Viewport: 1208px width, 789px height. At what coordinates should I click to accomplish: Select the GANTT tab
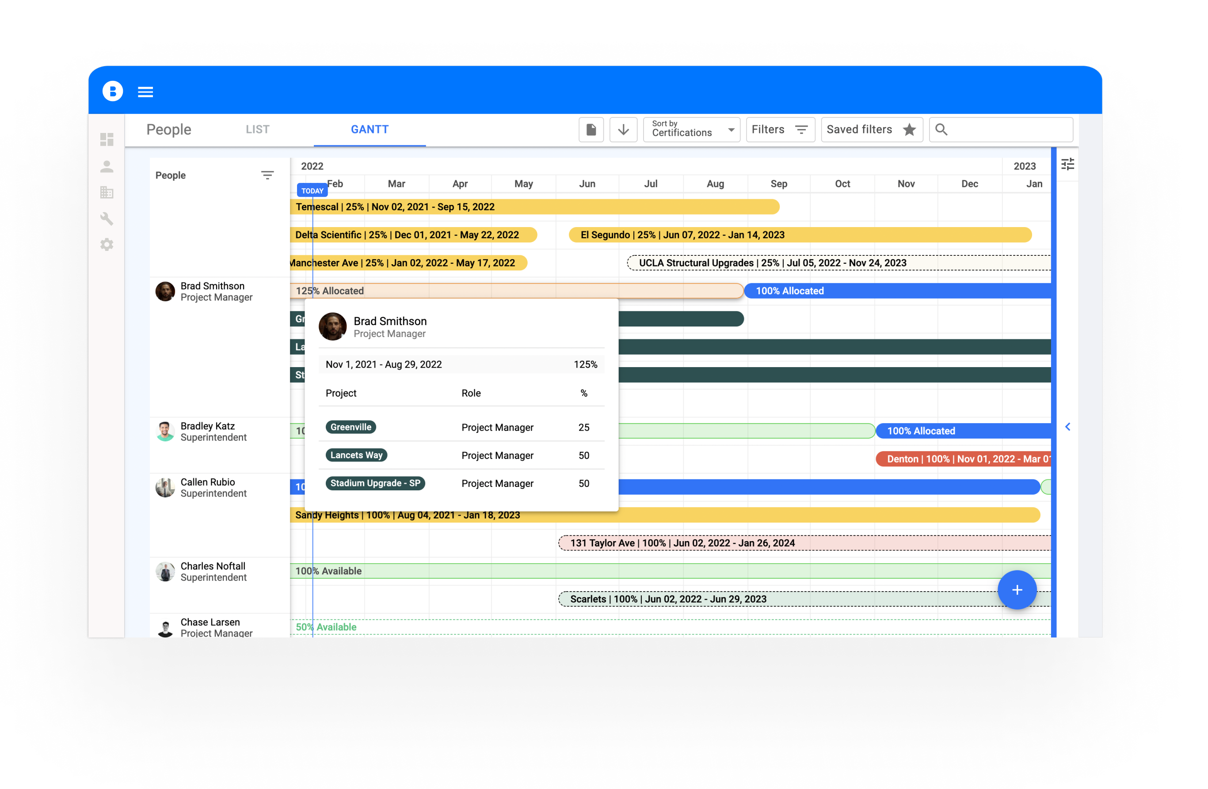tap(370, 129)
